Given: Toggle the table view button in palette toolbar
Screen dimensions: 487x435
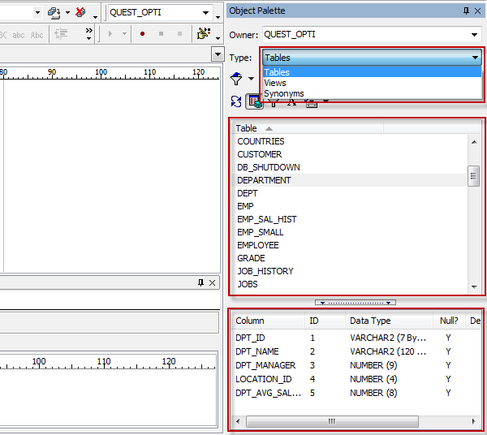Looking at the screenshot, I should 254,101.
